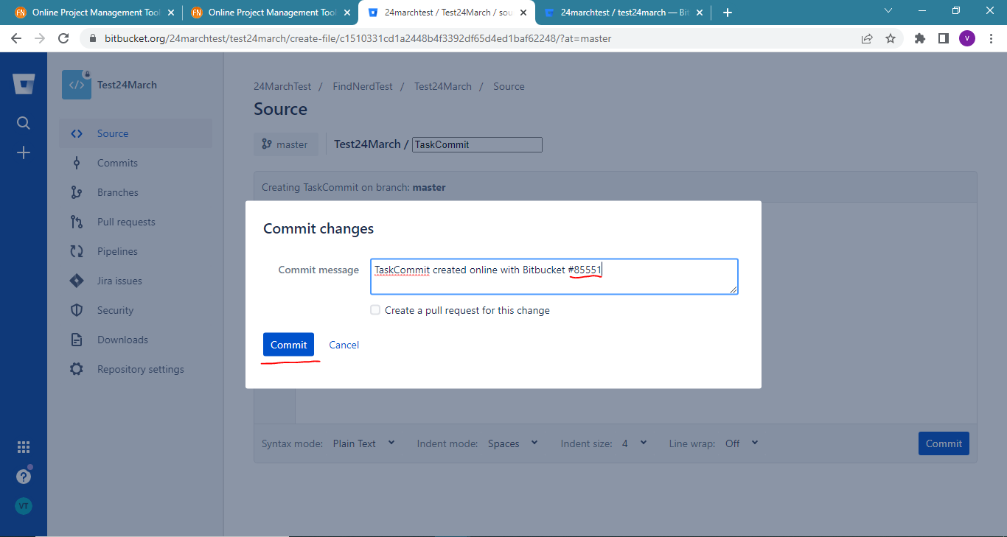This screenshot has width=1007, height=537.
Task: Open the VT user avatar menu
Action: coord(24,506)
